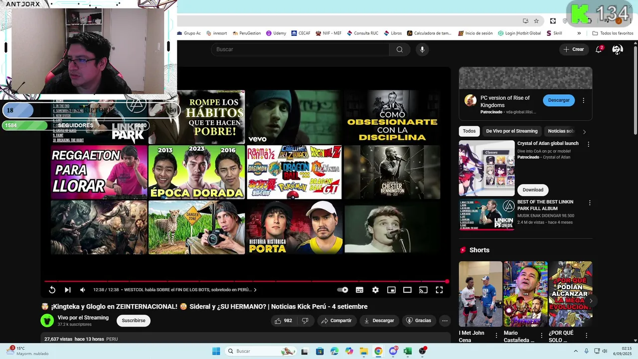Open Crystal of Atlan ad options menu

tap(589, 144)
